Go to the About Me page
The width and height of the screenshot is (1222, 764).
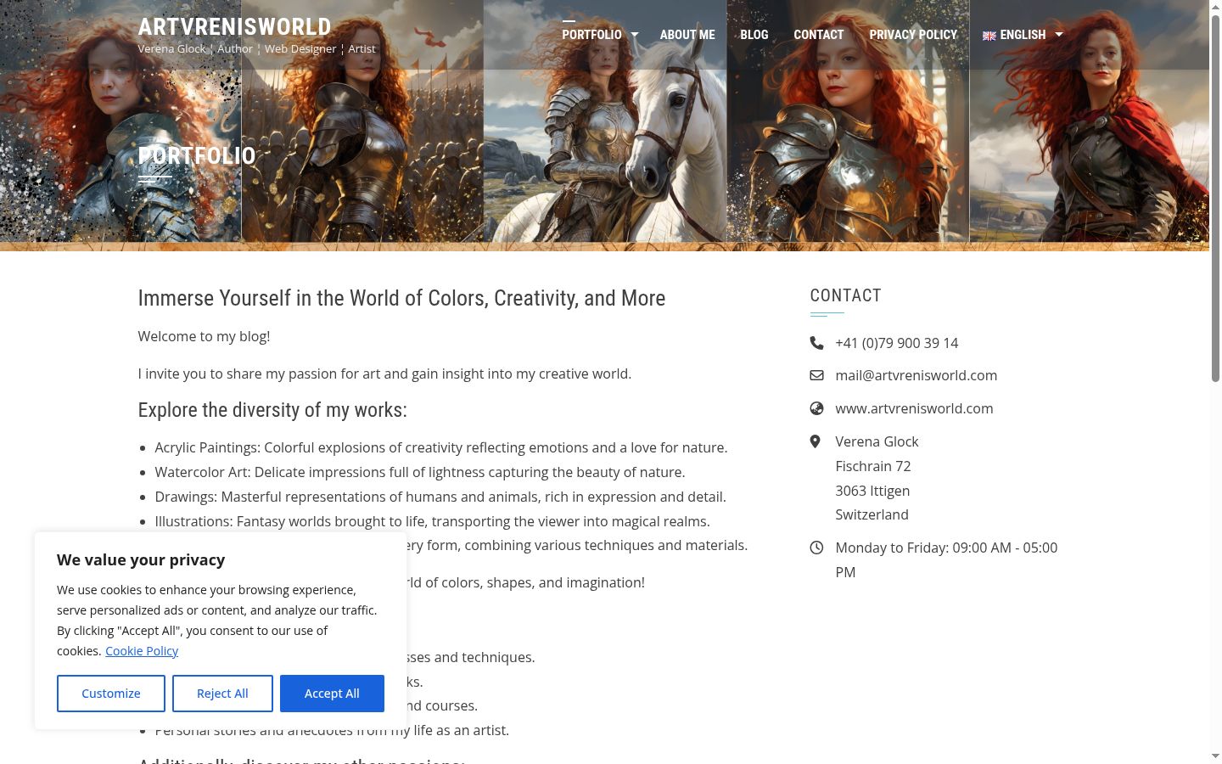coord(687,35)
